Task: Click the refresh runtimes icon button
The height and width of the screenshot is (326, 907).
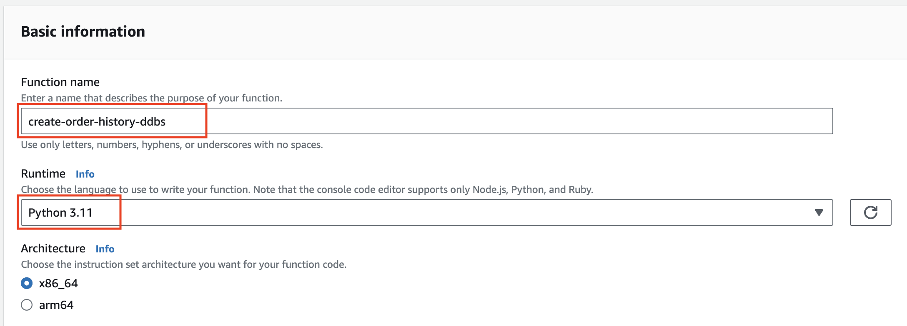Action: tap(870, 212)
